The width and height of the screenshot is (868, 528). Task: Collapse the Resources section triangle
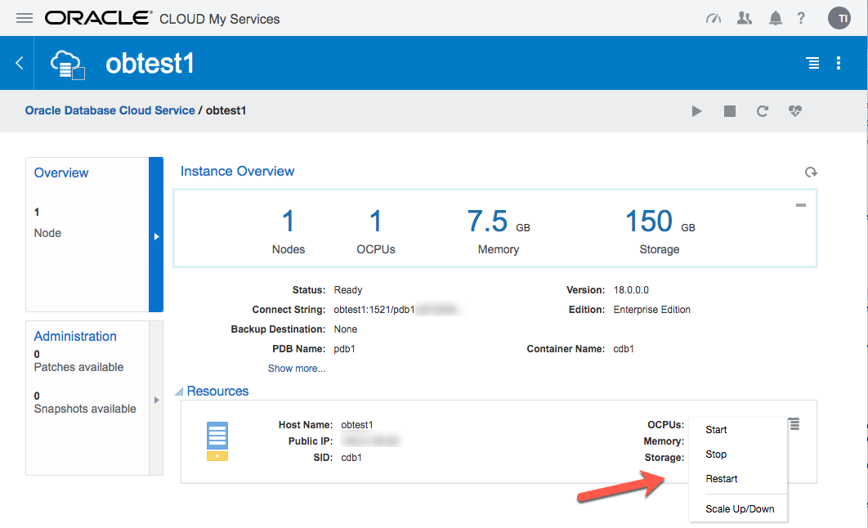click(179, 392)
